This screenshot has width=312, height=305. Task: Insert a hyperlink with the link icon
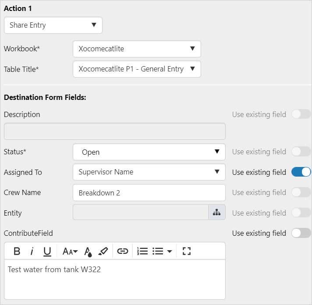click(123, 251)
